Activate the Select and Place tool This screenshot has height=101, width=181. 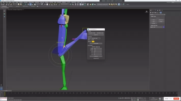pos(35,4)
